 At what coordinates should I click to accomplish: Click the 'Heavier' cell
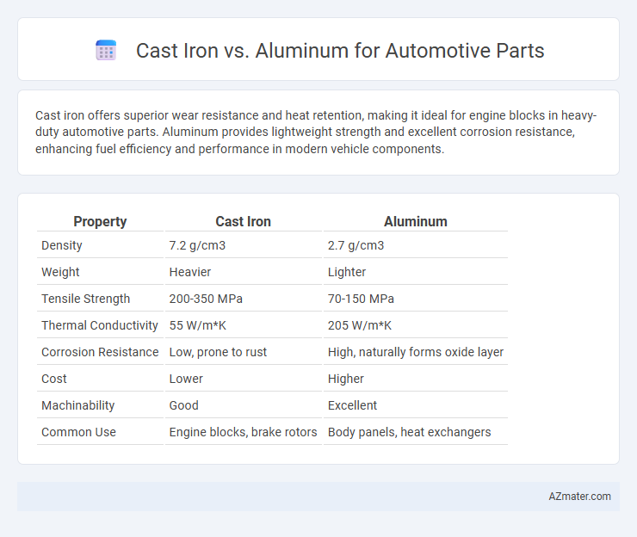pos(190,272)
